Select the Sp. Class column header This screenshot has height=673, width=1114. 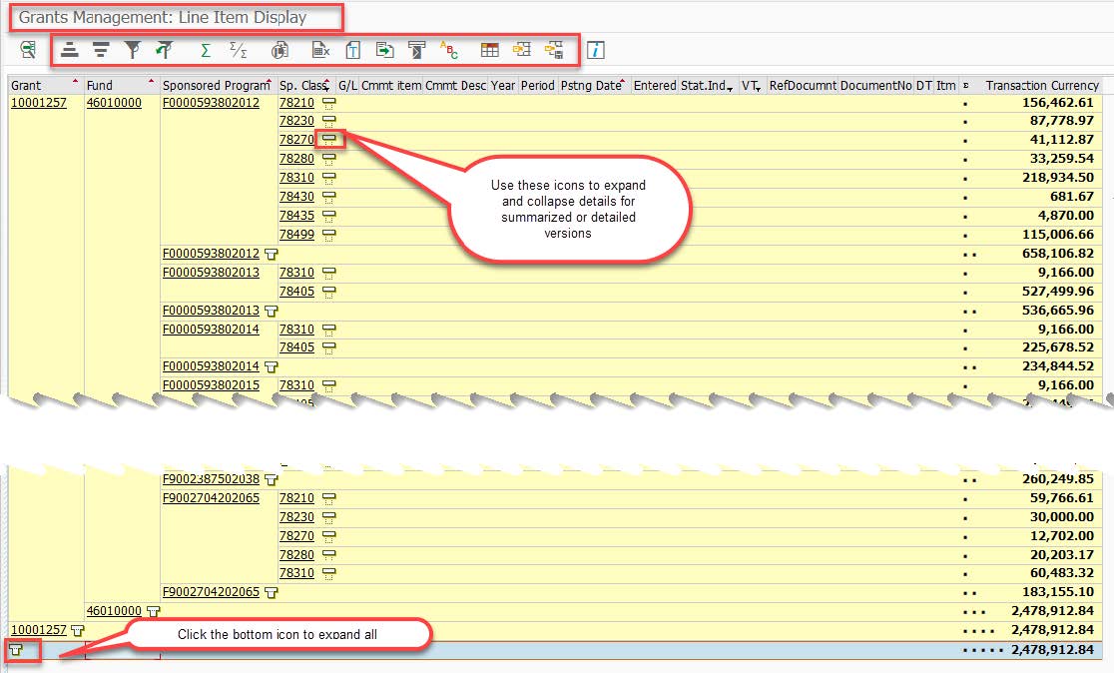(x=305, y=85)
